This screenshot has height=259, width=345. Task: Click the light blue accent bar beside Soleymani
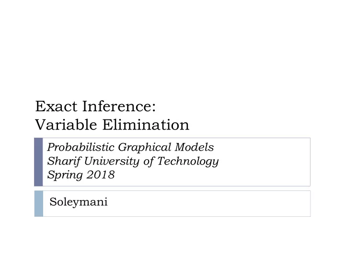click(39, 203)
